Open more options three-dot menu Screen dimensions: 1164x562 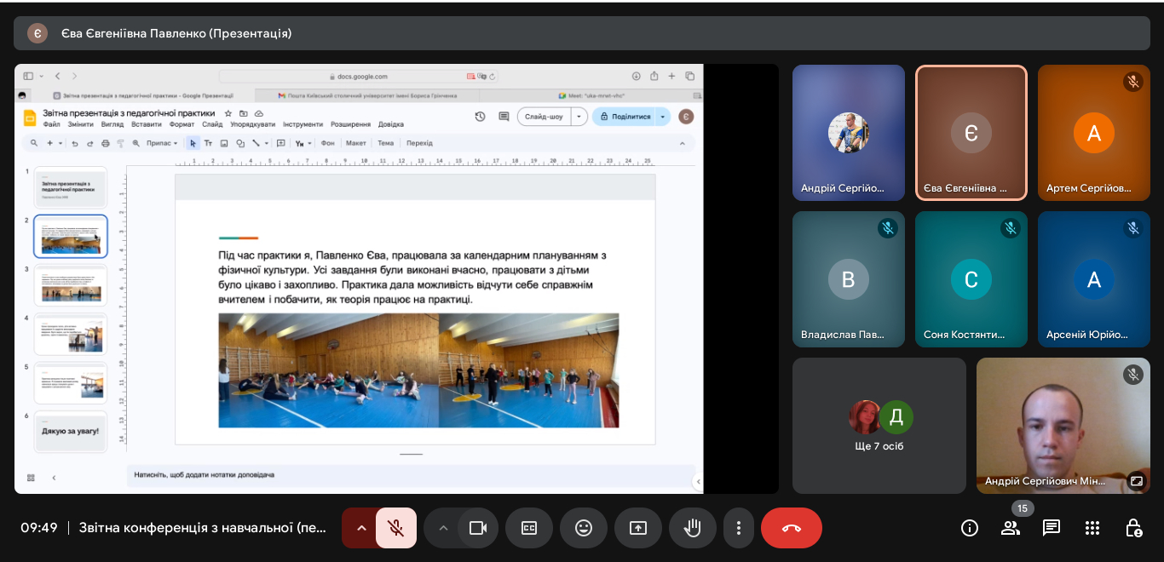coord(739,528)
